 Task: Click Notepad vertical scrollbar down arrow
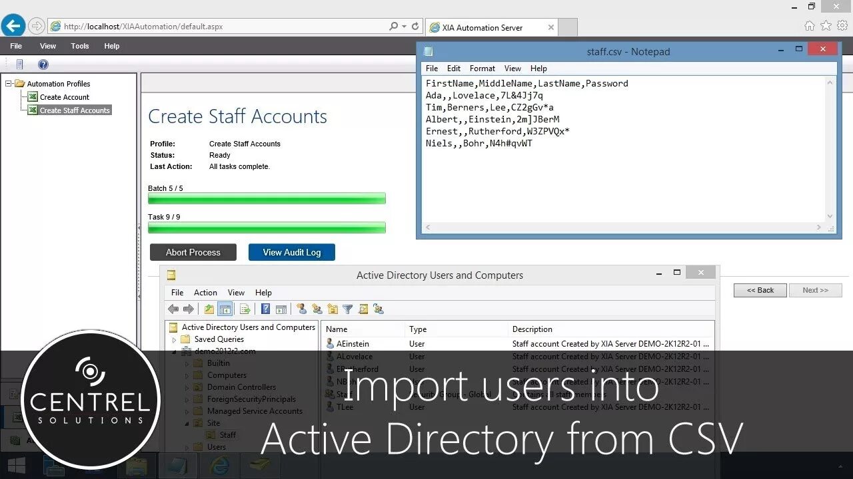[x=830, y=216]
